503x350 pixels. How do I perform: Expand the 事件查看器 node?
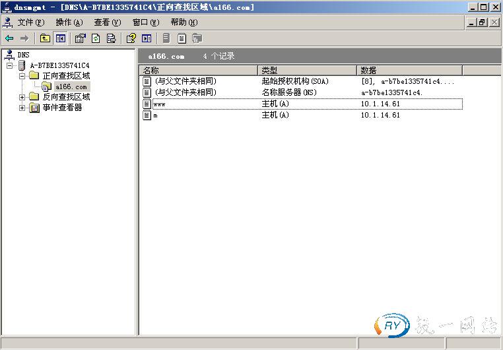pos(22,108)
